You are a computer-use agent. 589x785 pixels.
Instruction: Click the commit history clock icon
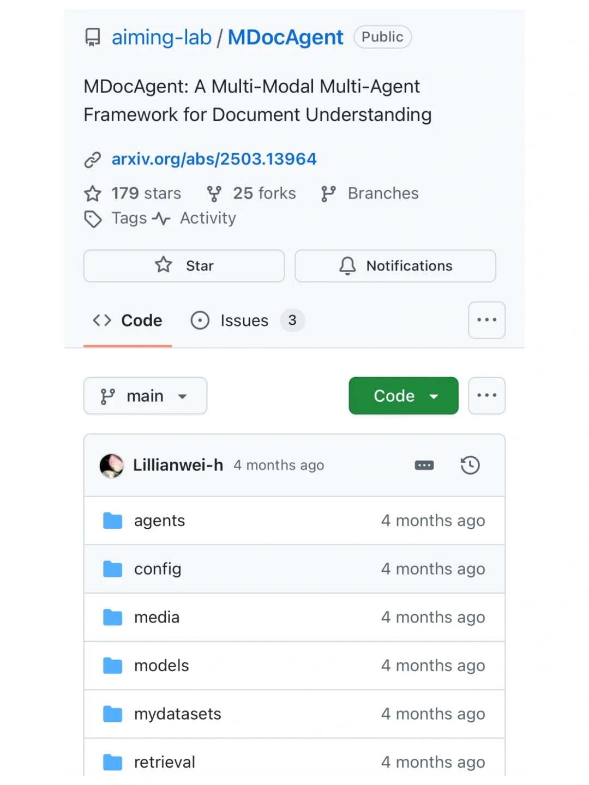(x=470, y=465)
